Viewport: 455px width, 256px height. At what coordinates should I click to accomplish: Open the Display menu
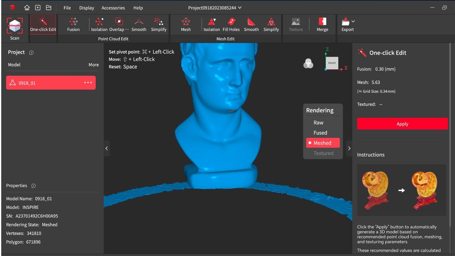[x=86, y=8]
